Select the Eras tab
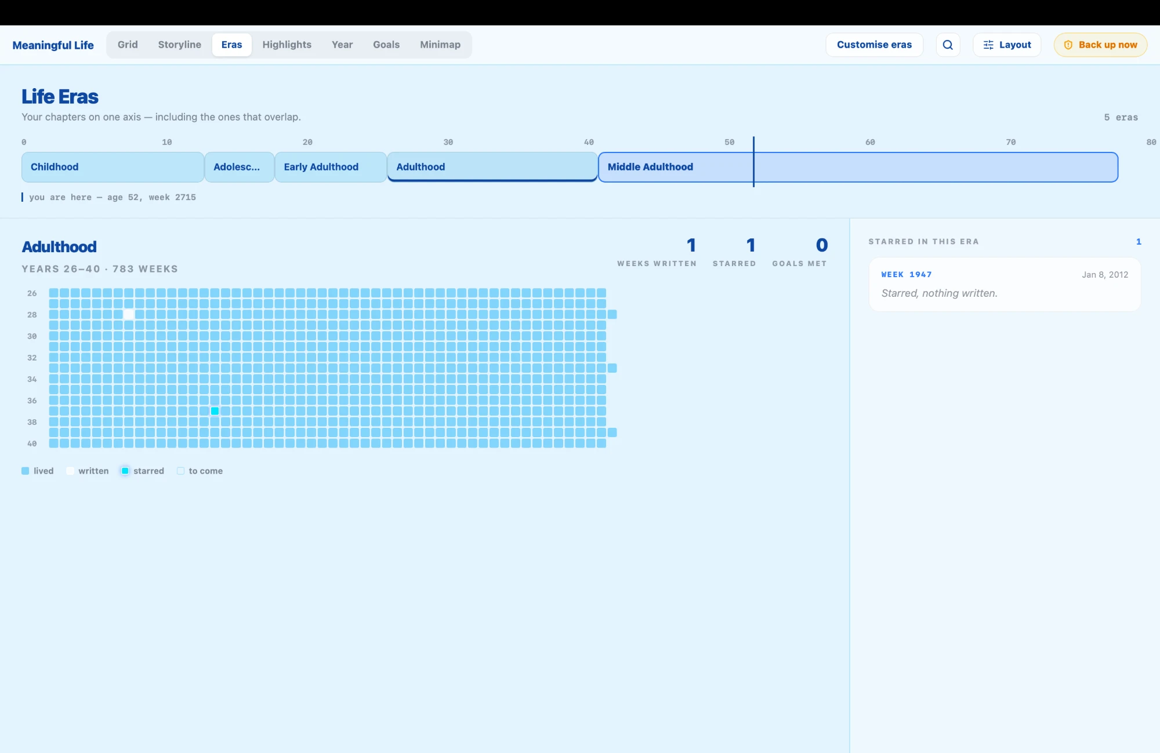The width and height of the screenshot is (1160, 753). (231, 45)
